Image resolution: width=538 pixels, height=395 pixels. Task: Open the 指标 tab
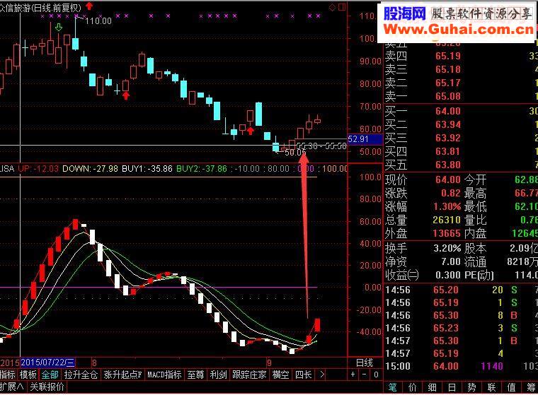[8, 375]
